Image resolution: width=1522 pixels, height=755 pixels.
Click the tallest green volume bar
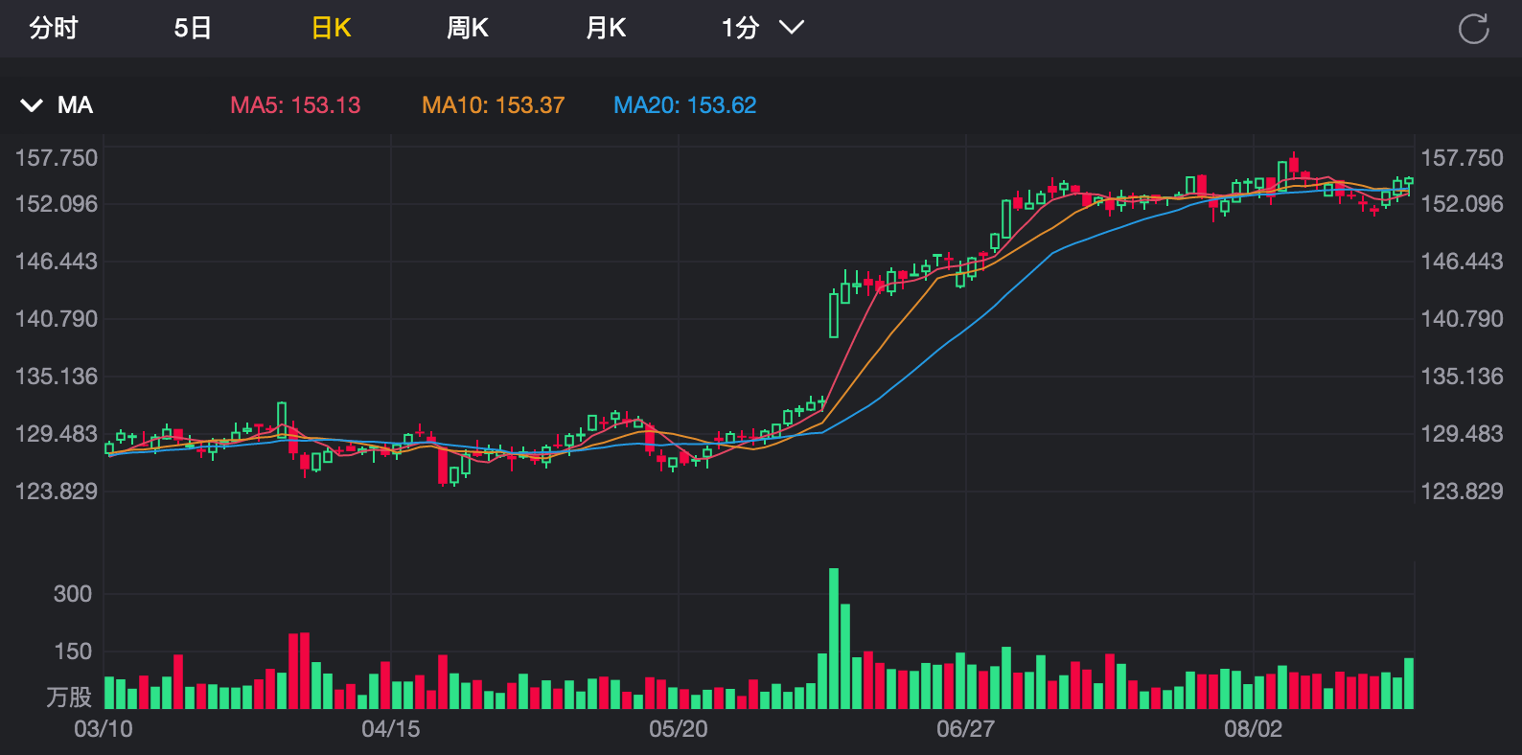(834, 638)
